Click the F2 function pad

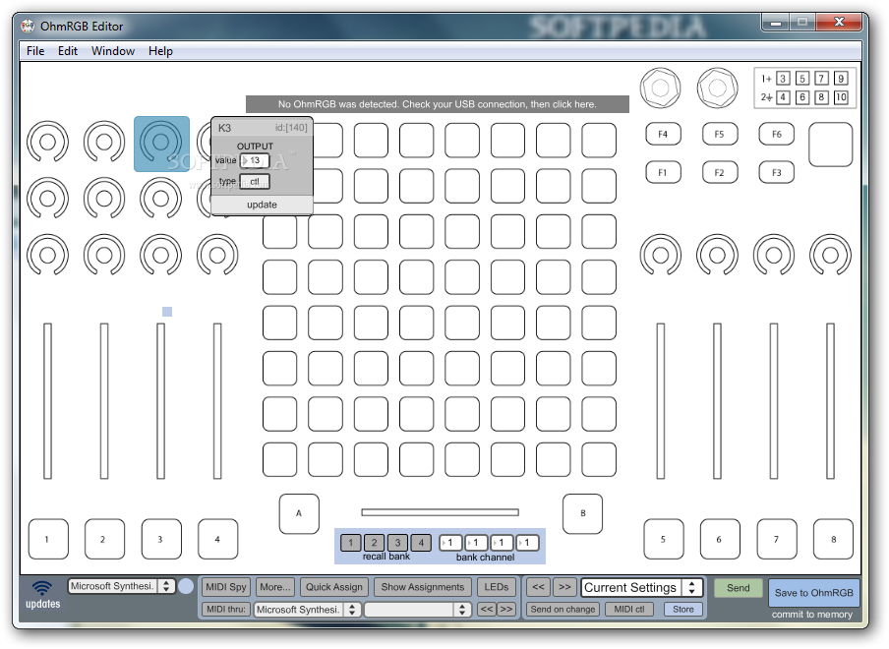click(x=720, y=172)
